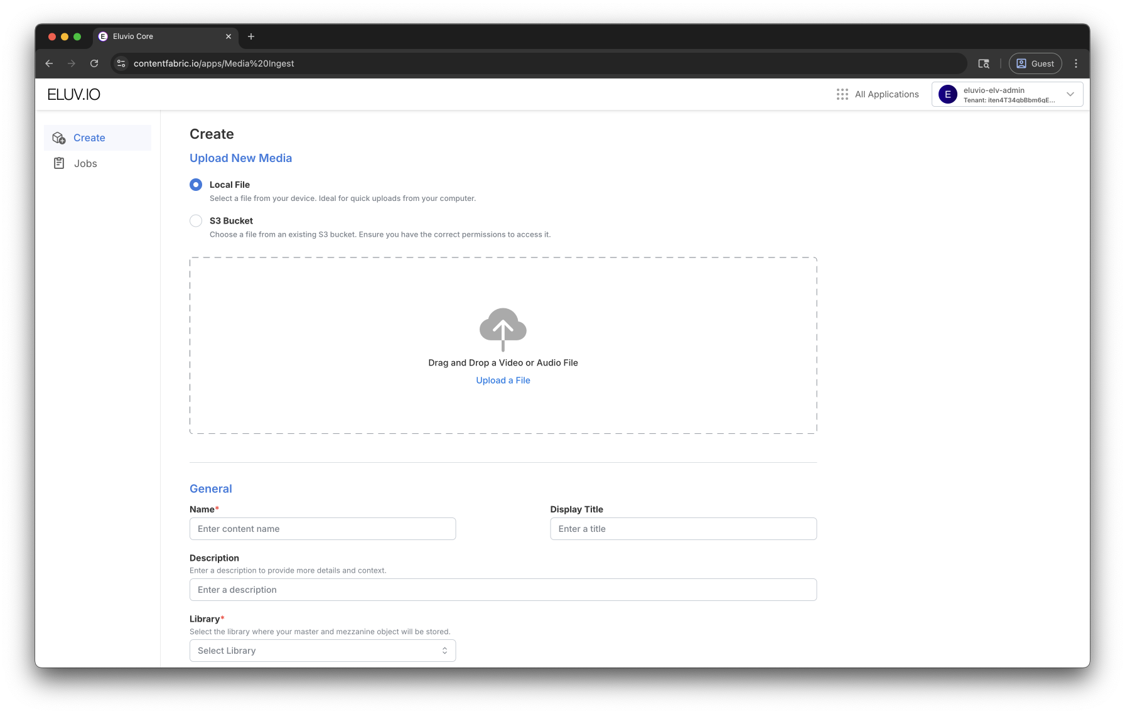Click the Name input field
Image resolution: width=1125 pixels, height=714 pixels.
(323, 529)
